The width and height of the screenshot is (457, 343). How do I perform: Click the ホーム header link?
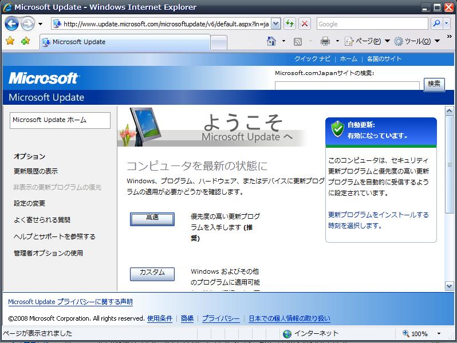[x=348, y=59]
